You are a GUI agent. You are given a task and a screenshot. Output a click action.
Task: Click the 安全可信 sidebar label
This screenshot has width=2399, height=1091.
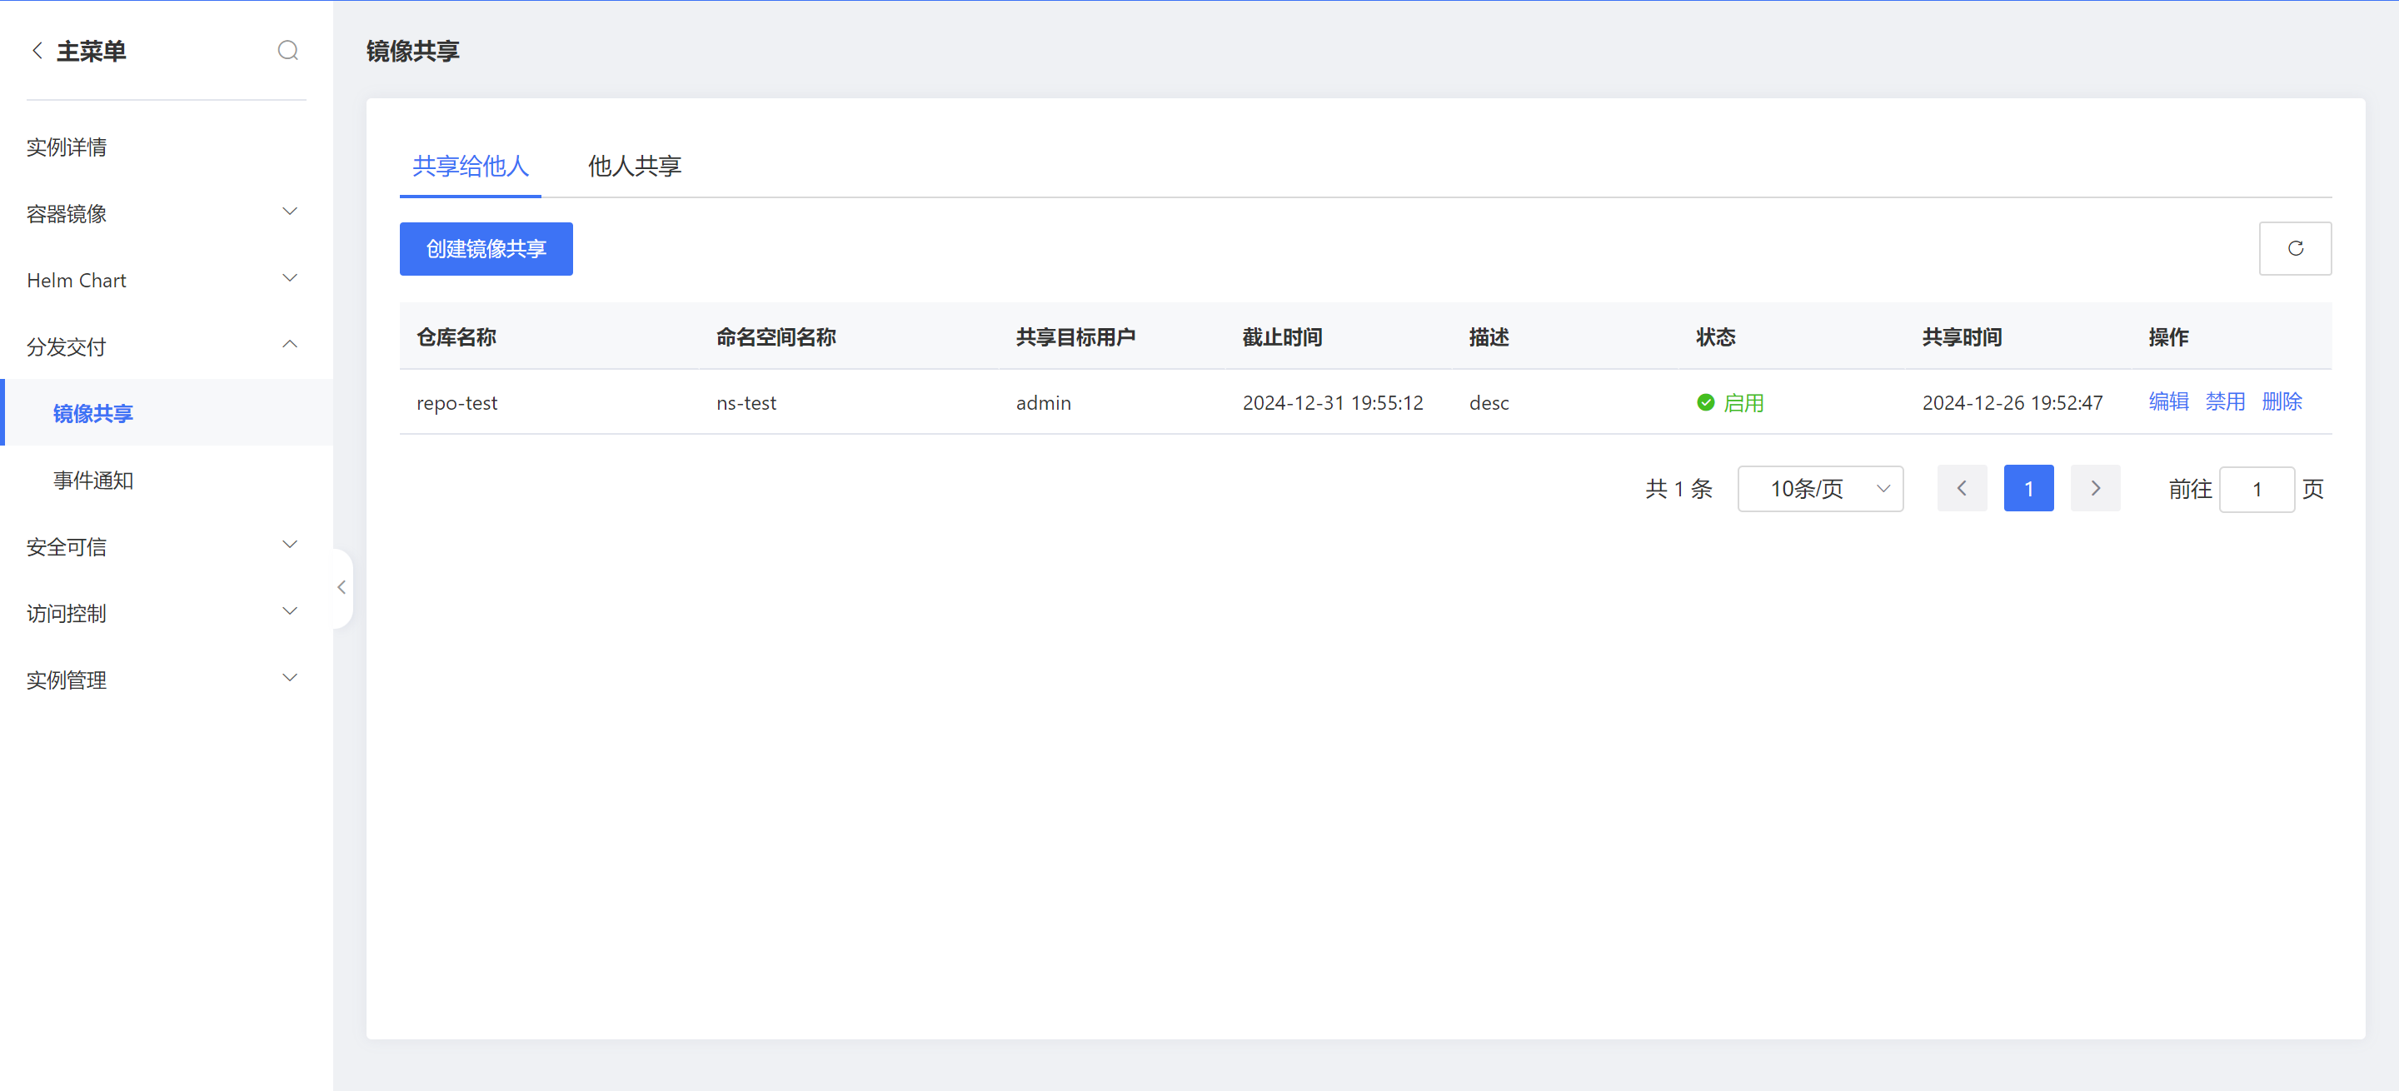click(66, 546)
